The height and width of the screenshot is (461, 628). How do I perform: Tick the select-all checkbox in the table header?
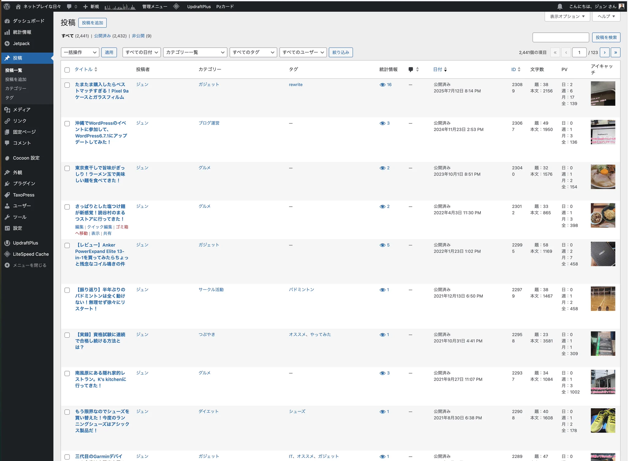pos(67,70)
